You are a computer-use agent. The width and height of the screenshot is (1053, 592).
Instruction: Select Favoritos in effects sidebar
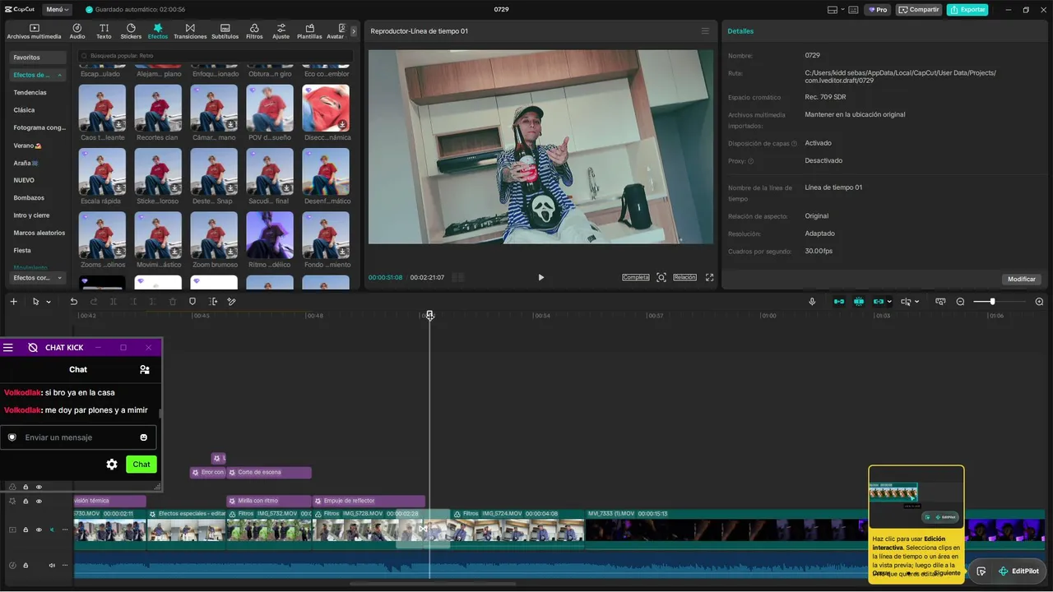click(x=38, y=58)
